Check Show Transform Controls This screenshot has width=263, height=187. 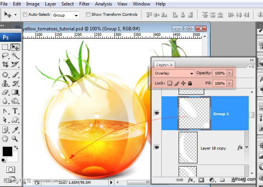[88, 15]
